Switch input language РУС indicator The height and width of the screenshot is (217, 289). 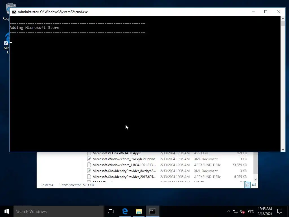point(251,211)
